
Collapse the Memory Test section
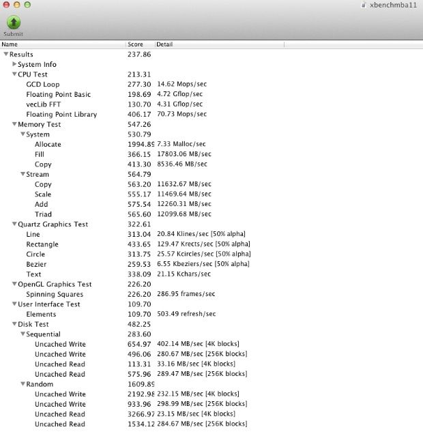point(14,125)
